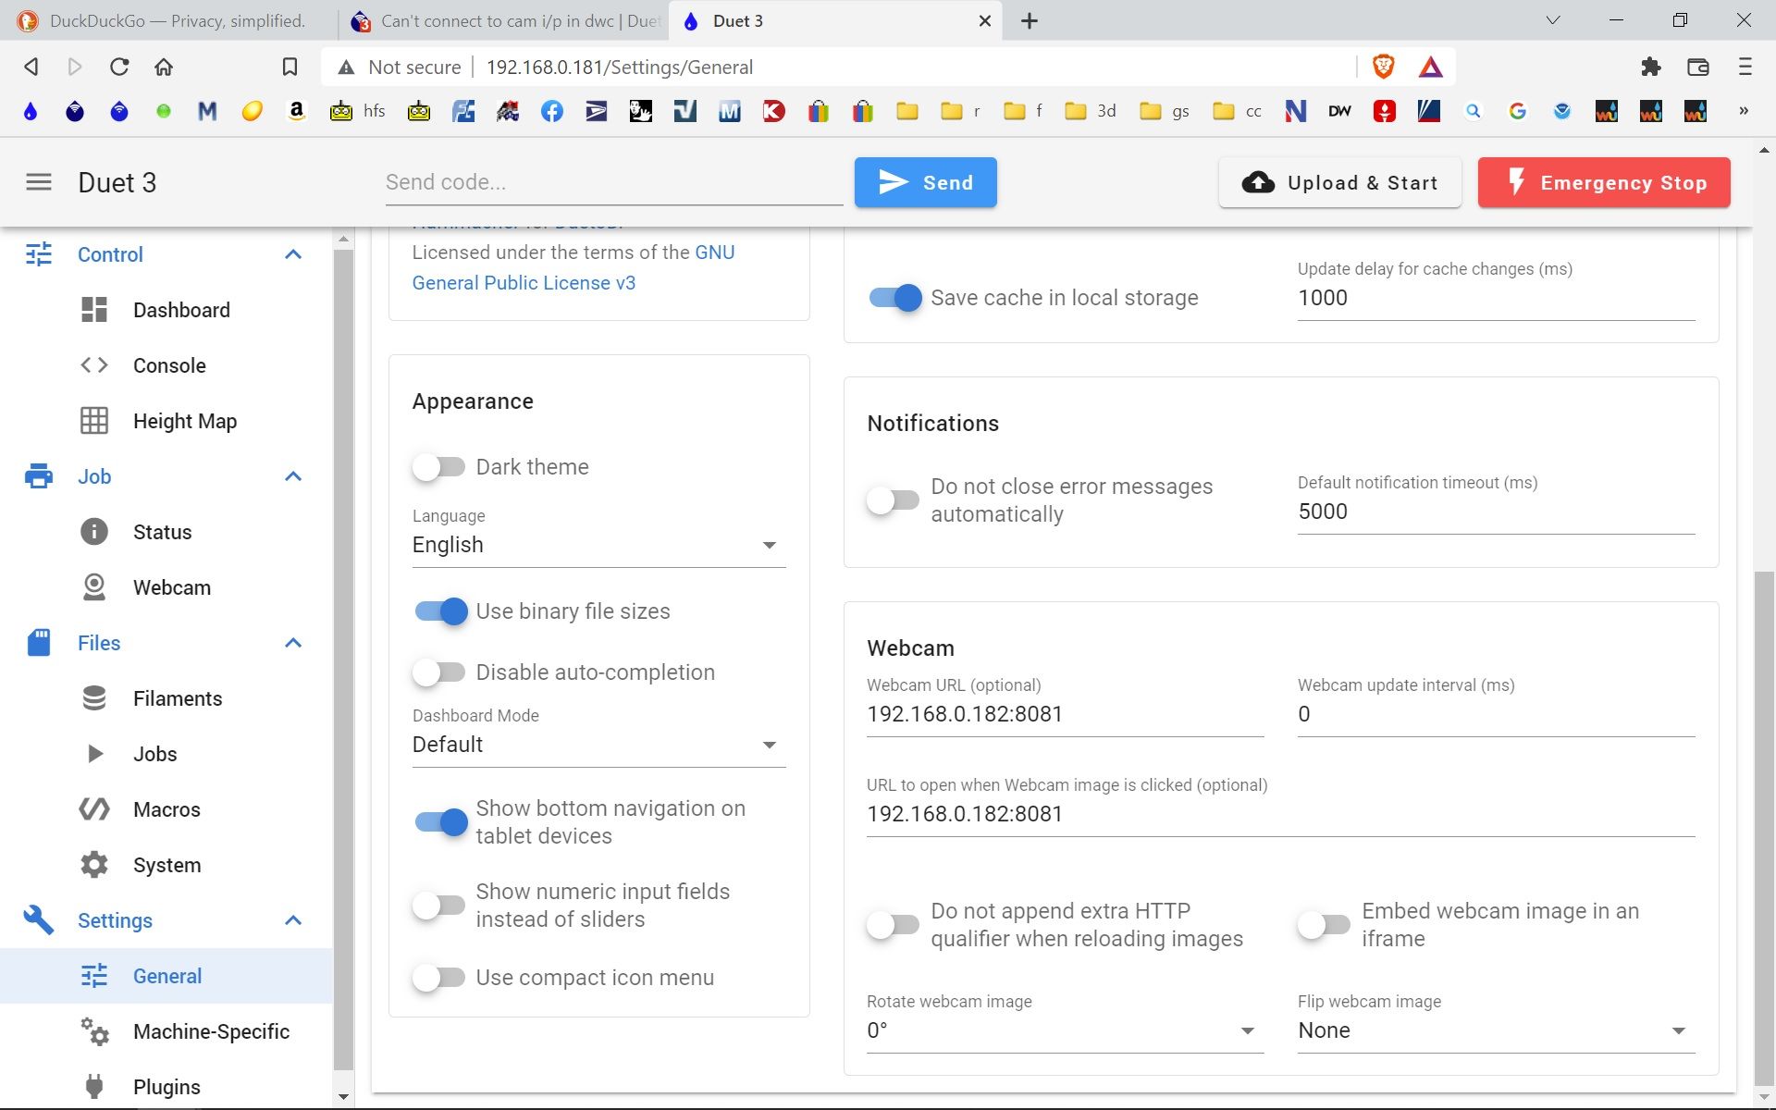Open the 3d bookmarks folder
Screen dimensions: 1776x1110
pyautogui.click(x=1091, y=111)
